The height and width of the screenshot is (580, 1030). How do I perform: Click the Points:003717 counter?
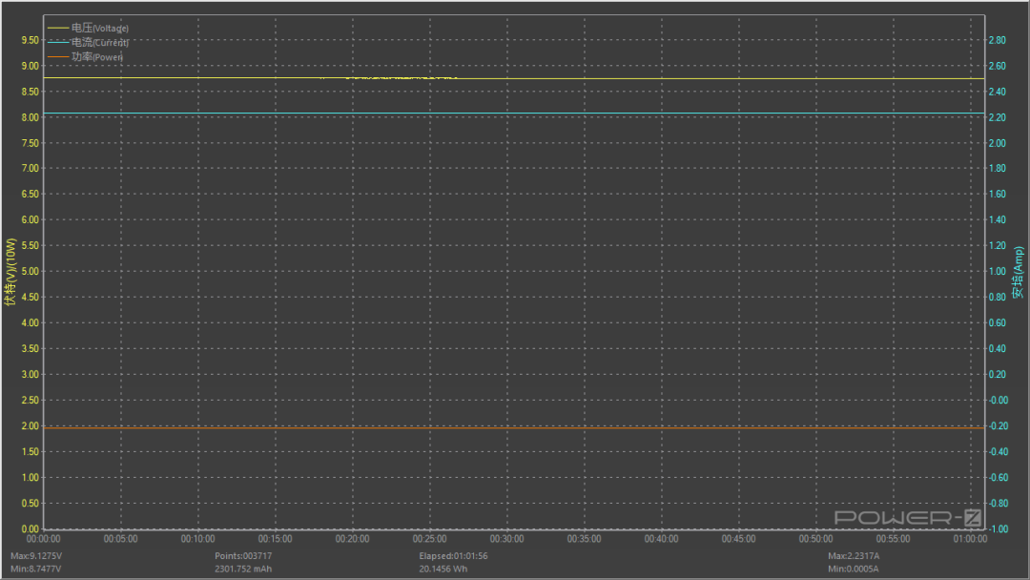[x=243, y=556]
